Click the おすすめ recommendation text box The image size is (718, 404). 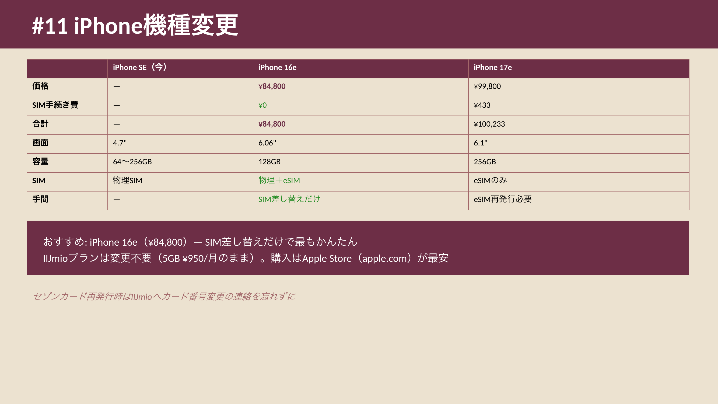(358, 248)
